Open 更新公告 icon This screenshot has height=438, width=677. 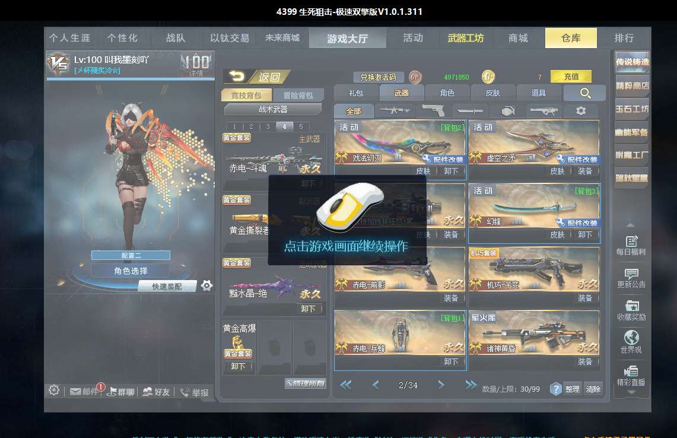[x=631, y=278]
